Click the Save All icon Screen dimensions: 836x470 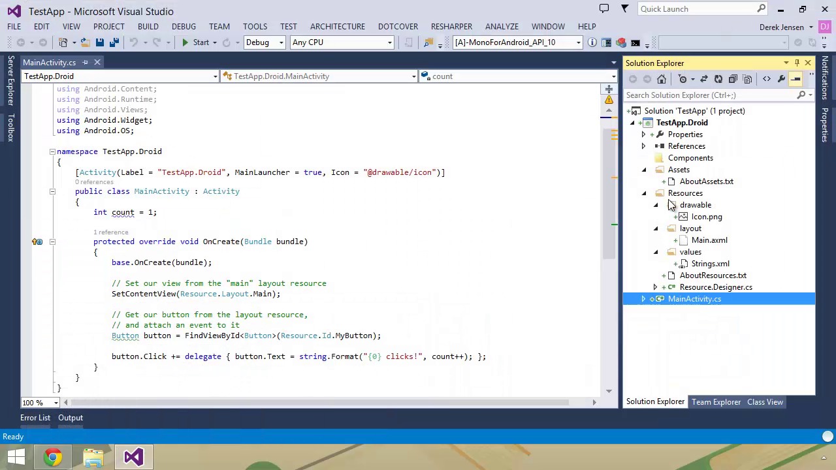point(114,42)
